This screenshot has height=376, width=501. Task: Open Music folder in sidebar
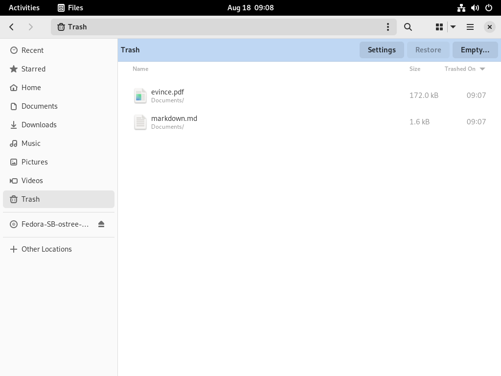coord(59,143)
